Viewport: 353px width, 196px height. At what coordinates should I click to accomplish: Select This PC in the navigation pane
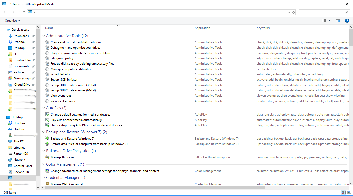[19, 141]
